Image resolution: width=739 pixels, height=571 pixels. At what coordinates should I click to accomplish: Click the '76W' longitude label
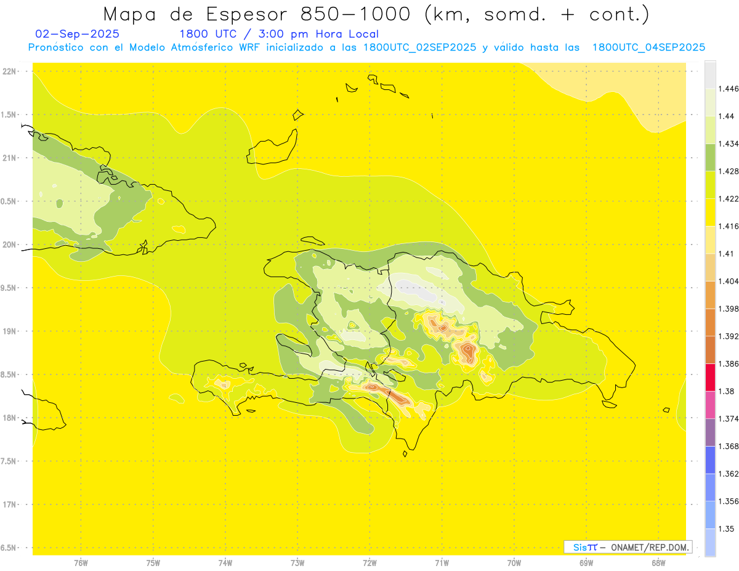(x=81, y=563)
